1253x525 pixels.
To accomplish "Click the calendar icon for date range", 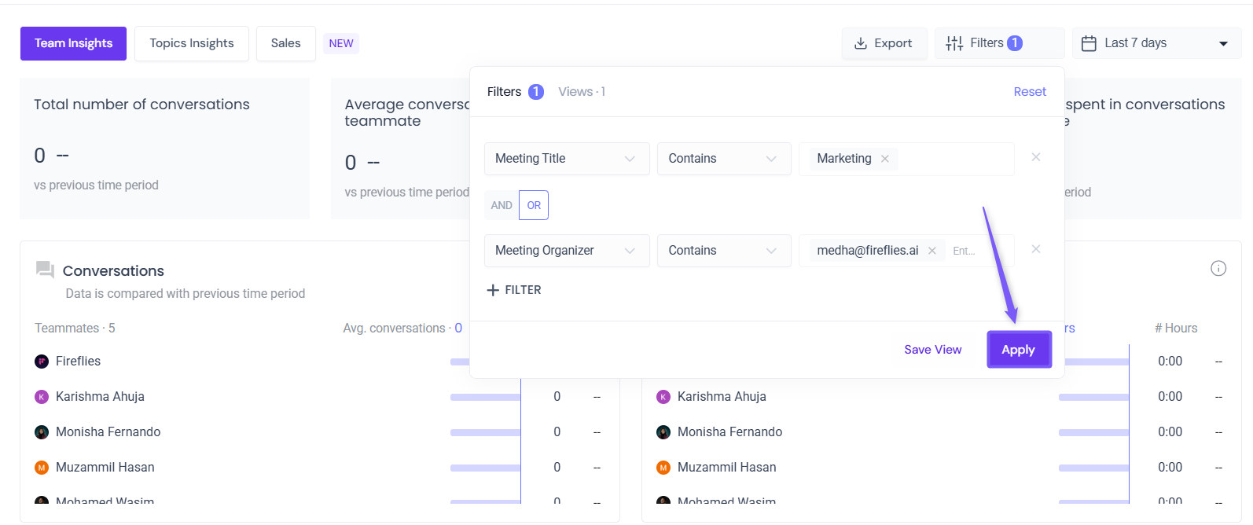I will coord(1089,43).
